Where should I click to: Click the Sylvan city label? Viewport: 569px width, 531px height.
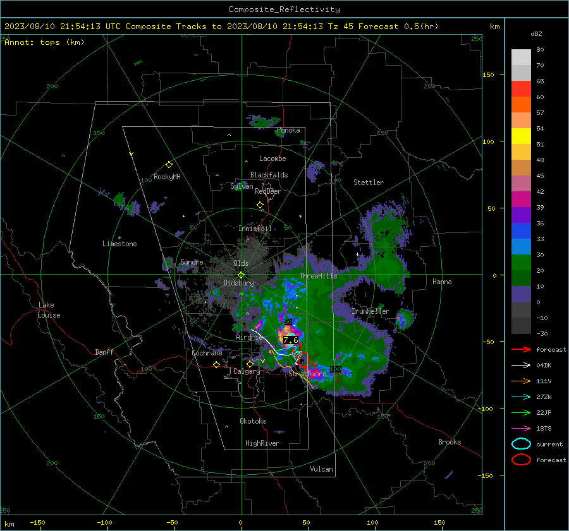click(x=242, y=186)
